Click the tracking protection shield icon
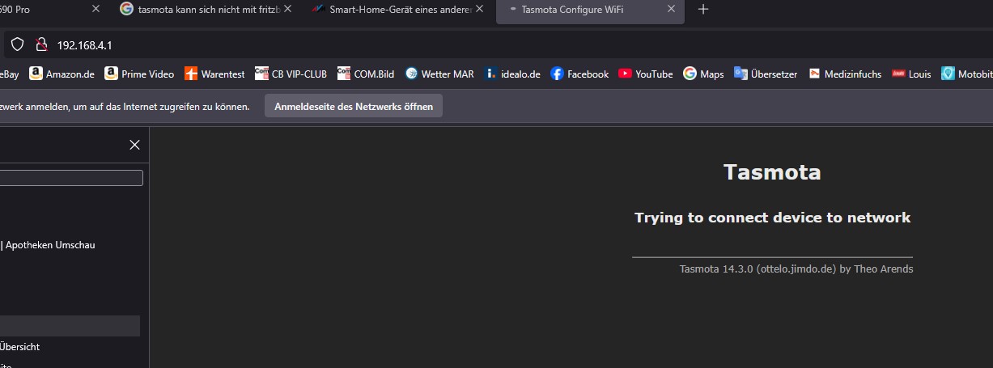The image size is (993, 368). pos(17,44)
